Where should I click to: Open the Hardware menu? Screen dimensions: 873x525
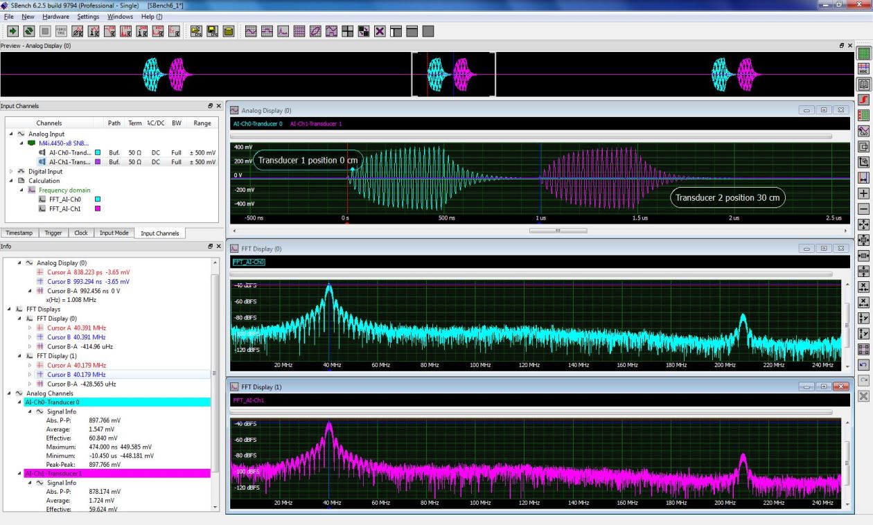tap(55, 17)
